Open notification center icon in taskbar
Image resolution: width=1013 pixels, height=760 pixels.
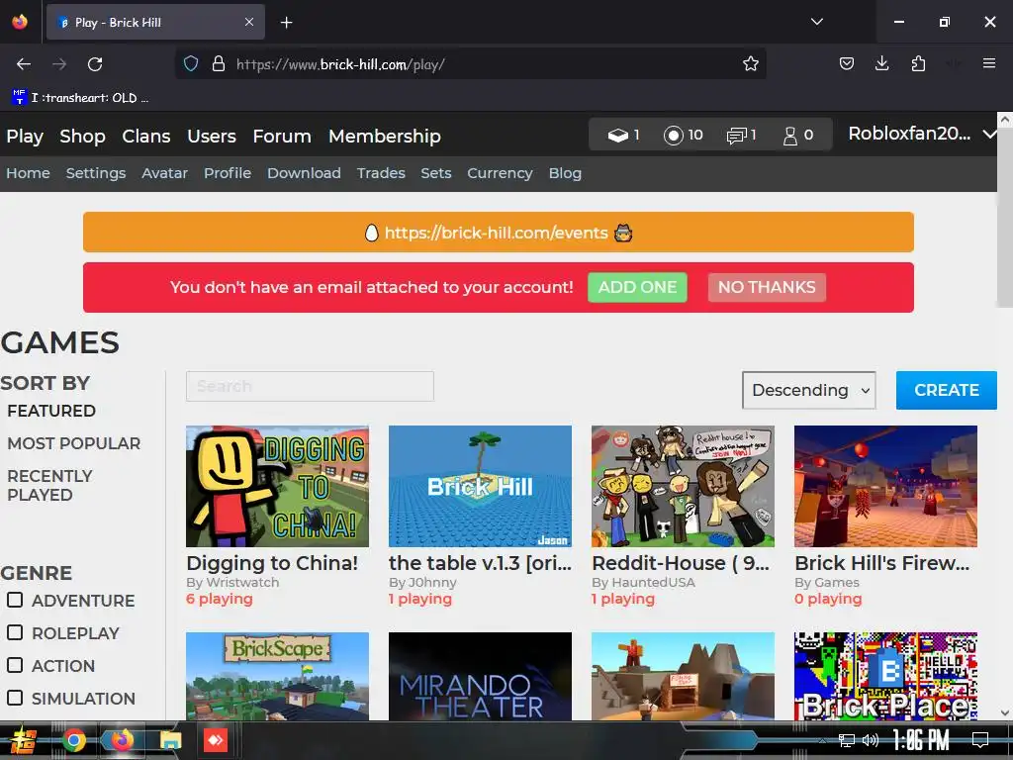point(980,740)
